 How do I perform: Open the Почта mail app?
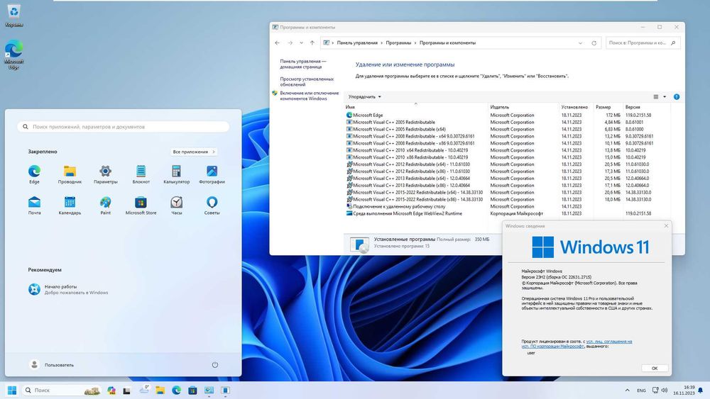(34, 205)
